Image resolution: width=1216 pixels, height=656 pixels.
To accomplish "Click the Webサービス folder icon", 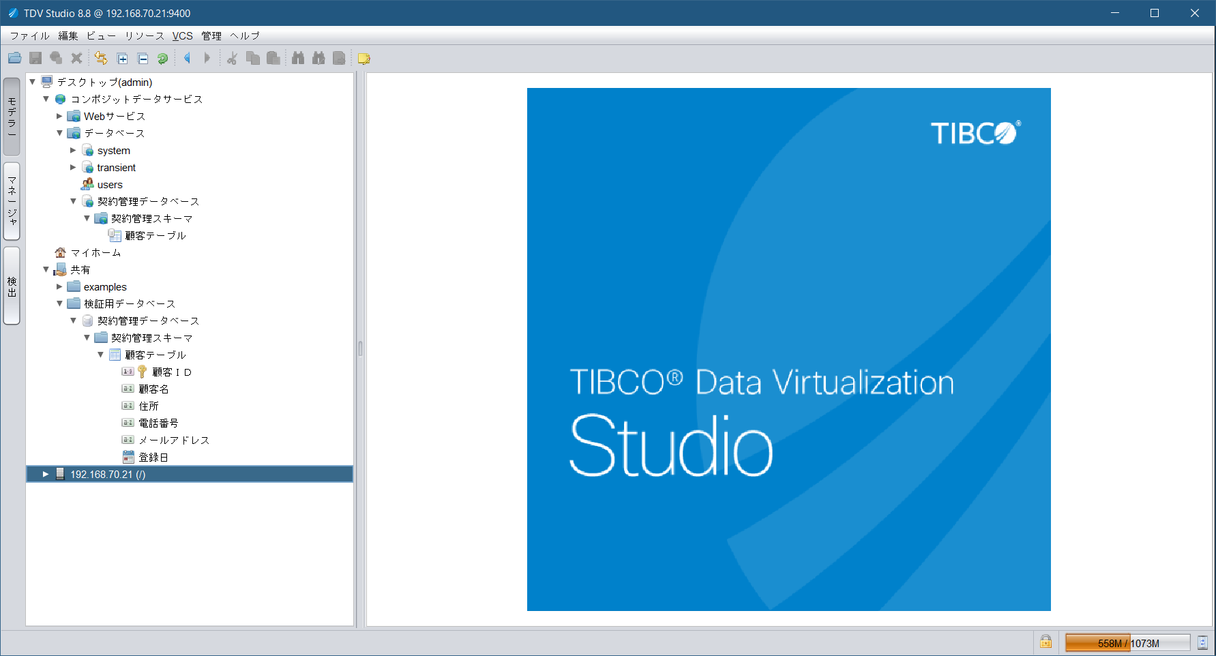I will [74, 116].
